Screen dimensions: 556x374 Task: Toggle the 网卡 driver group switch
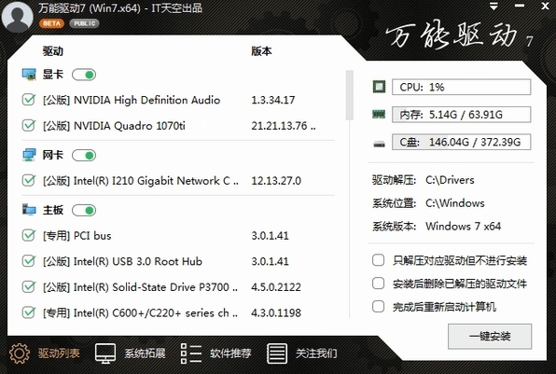tap(84, 155)
